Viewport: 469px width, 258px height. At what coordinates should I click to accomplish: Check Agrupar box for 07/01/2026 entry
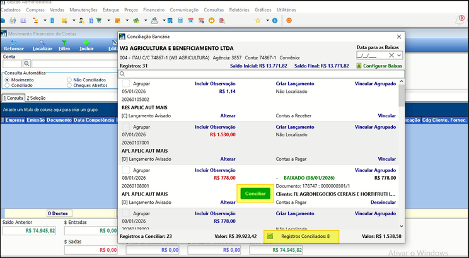[126, 127]
